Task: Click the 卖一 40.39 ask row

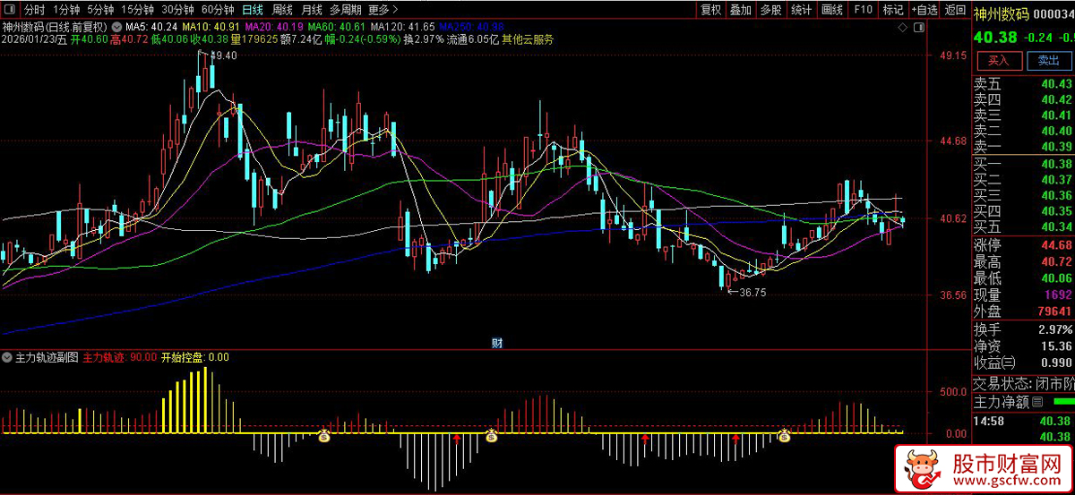Action: (1023, 146)
